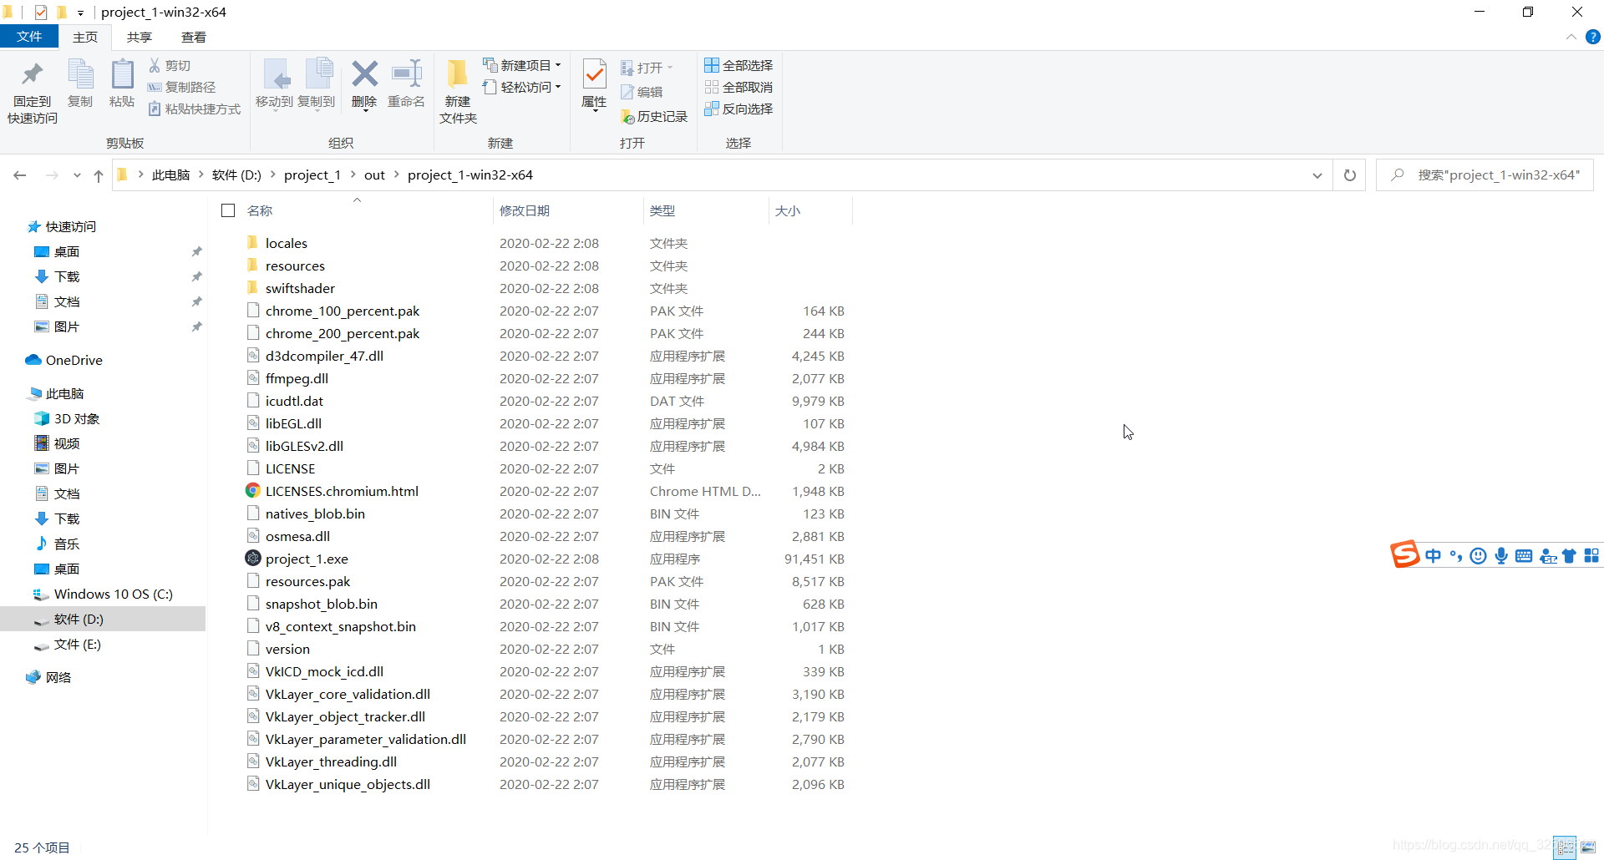This screenshot has width=1604, height=860.
Task: Refresh the folder view
Action: tap(1350, 175)
